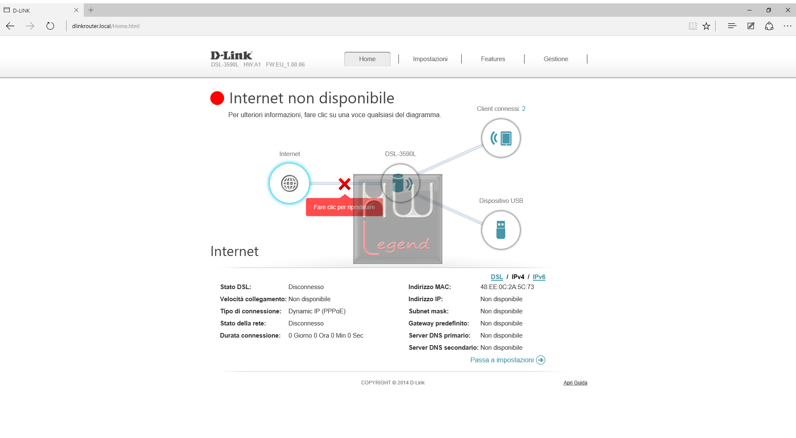
Task: Click the D-Link logo
Action: (x=231, y=55)
